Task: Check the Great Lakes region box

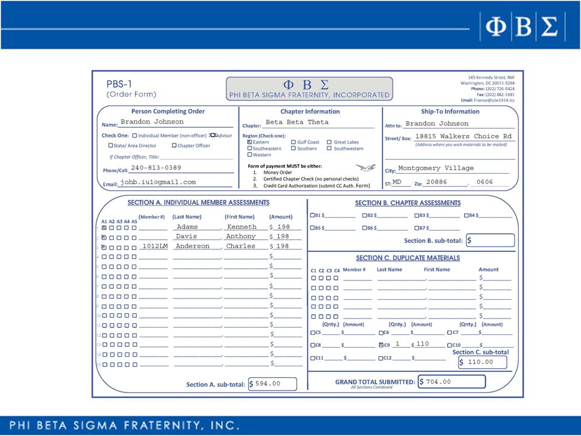Action: [329, 142]
